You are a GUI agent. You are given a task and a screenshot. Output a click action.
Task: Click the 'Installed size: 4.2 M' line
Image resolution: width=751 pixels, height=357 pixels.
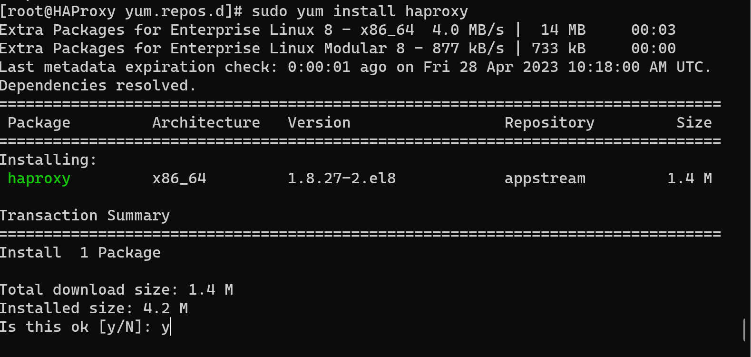(94, 308)
